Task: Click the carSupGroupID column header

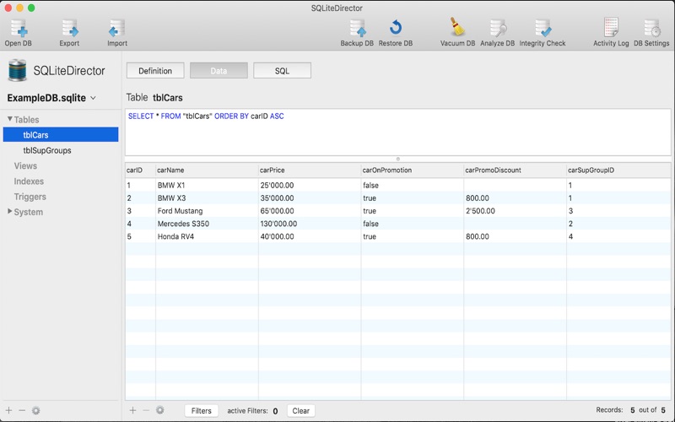Action: coord(618,170)
